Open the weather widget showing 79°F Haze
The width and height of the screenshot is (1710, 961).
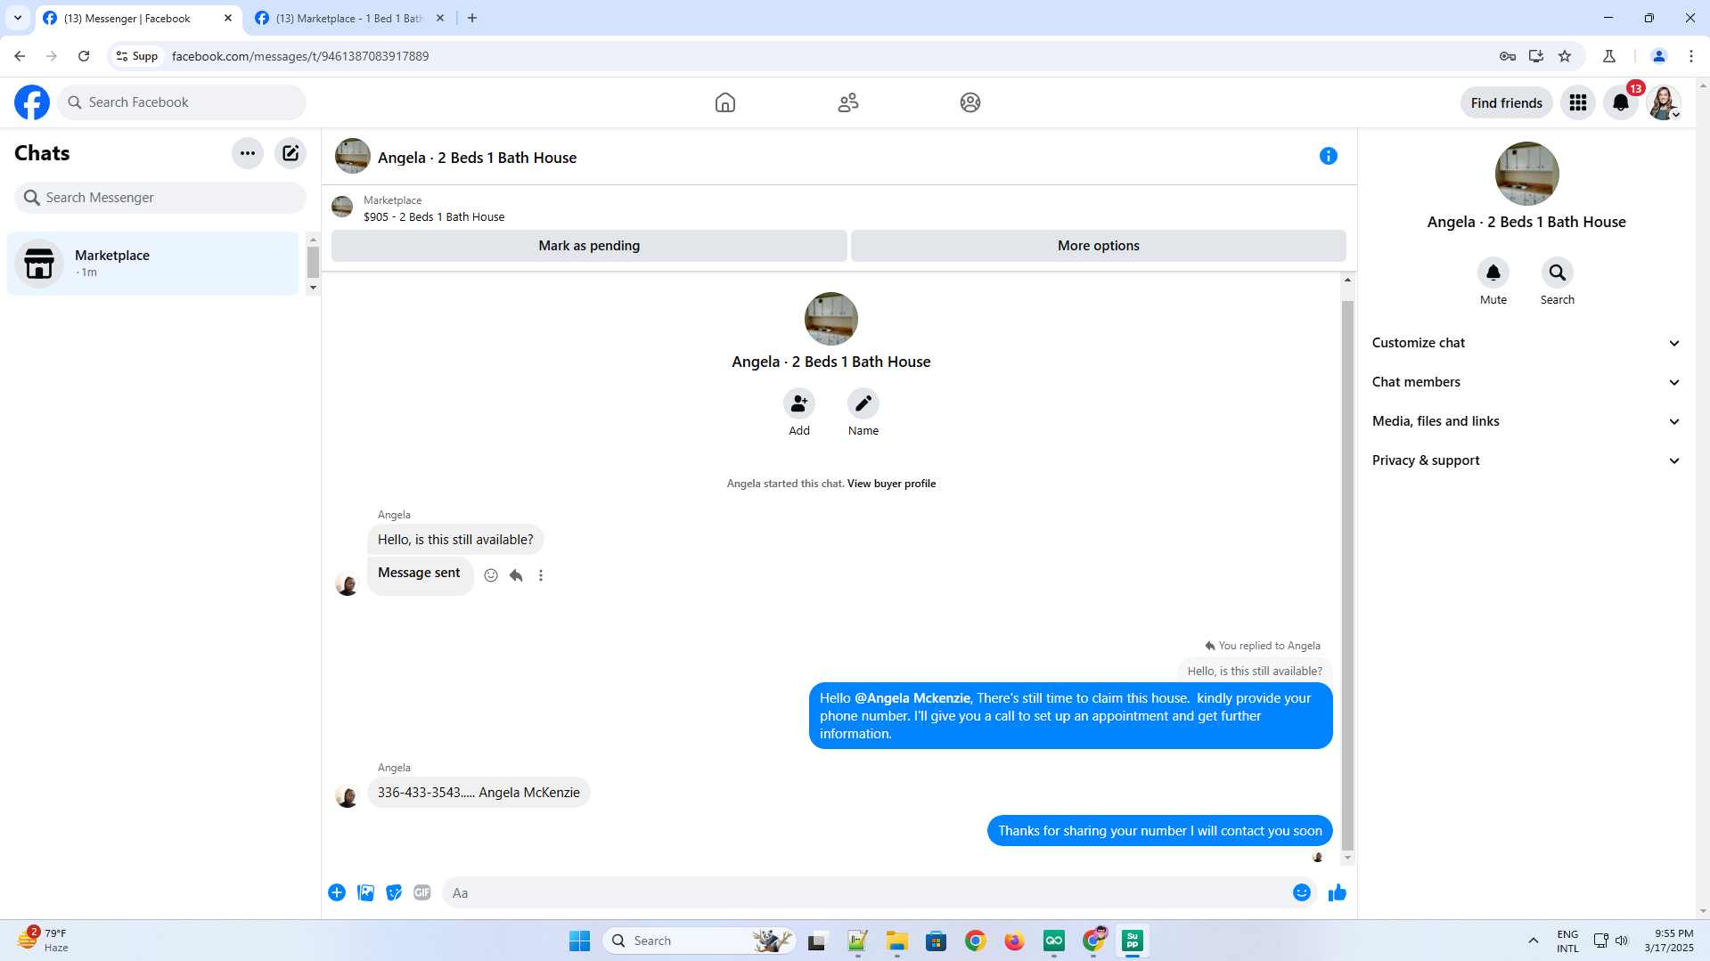point(44,941)
